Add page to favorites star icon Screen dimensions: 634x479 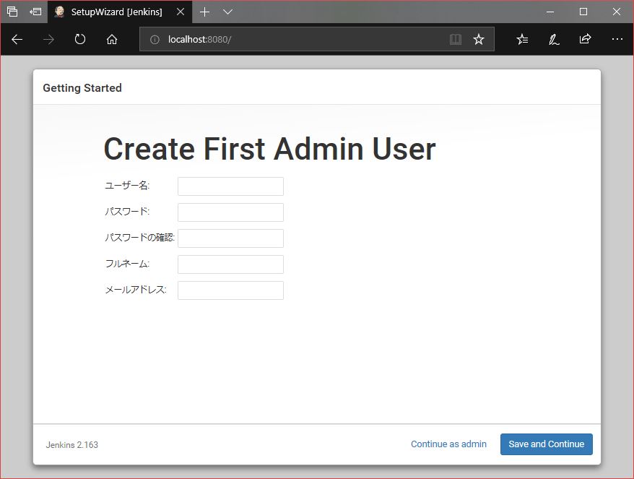click(478, 40)
